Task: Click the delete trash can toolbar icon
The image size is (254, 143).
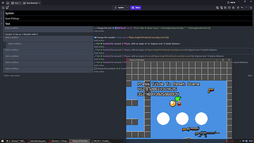Action: click(238, 8)
